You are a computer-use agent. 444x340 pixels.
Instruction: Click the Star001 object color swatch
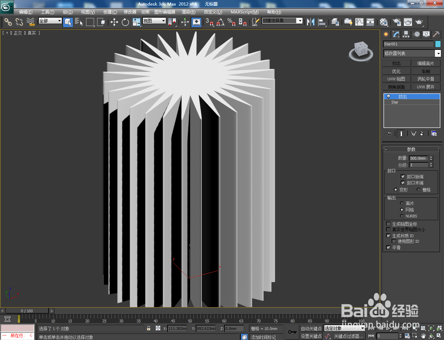click(438, 44)
